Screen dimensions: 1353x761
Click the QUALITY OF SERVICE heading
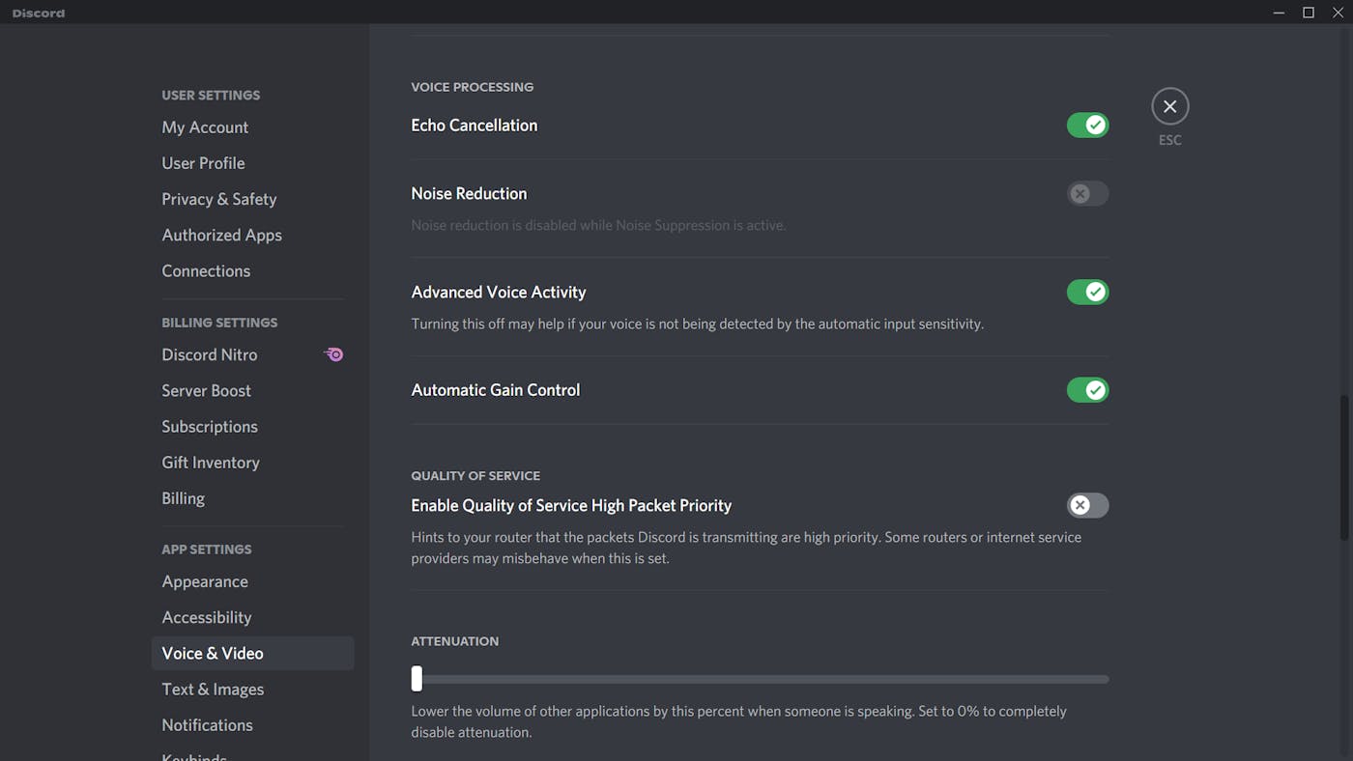point(475,476)
